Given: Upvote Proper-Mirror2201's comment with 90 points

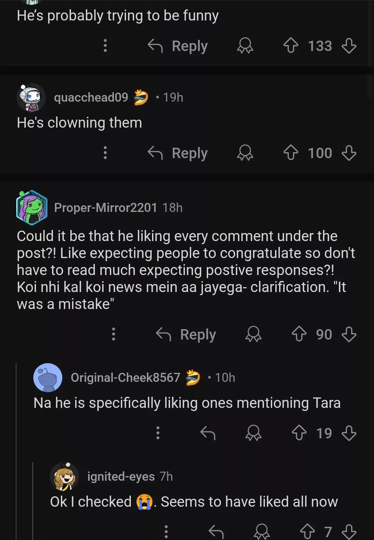Looking at the screenshot, I should tap(299, 334).
